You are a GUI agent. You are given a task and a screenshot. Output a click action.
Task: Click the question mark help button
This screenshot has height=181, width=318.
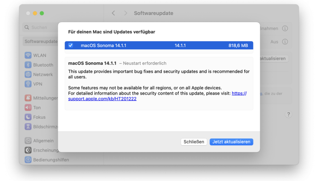pos(288,114)
